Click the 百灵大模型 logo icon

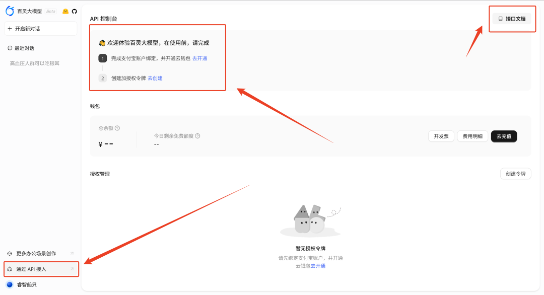tap(10, 11)
